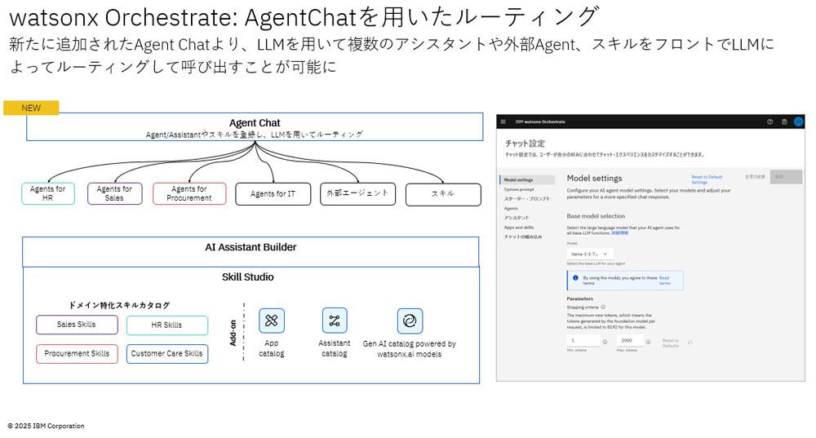Open Apps and skills sidebar item
Image resolution: width=816 pixels, height=438 pixels.
(x=518, y=228)
